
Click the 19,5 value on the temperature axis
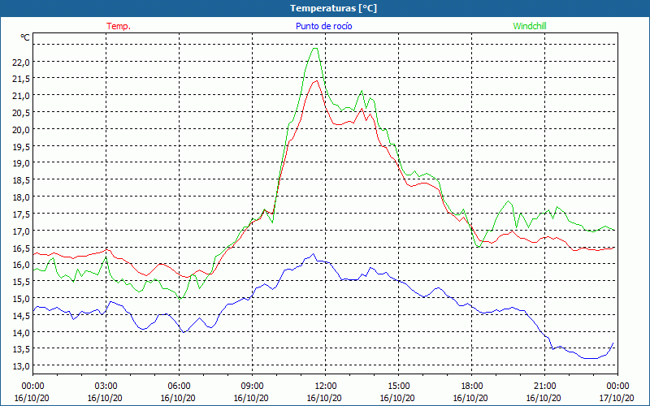pos(21,147)
